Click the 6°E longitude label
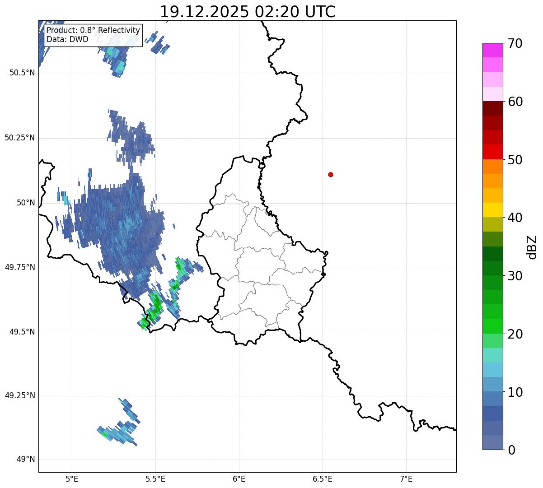Image resolution: width=543 pixels, height=488 pixels. [x=239, y=479]
